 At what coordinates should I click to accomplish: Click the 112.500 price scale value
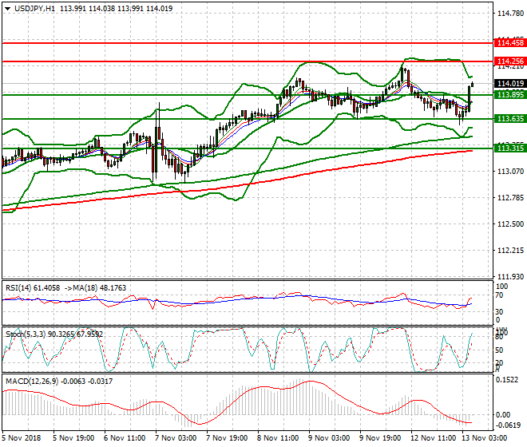tap(510, 223)
